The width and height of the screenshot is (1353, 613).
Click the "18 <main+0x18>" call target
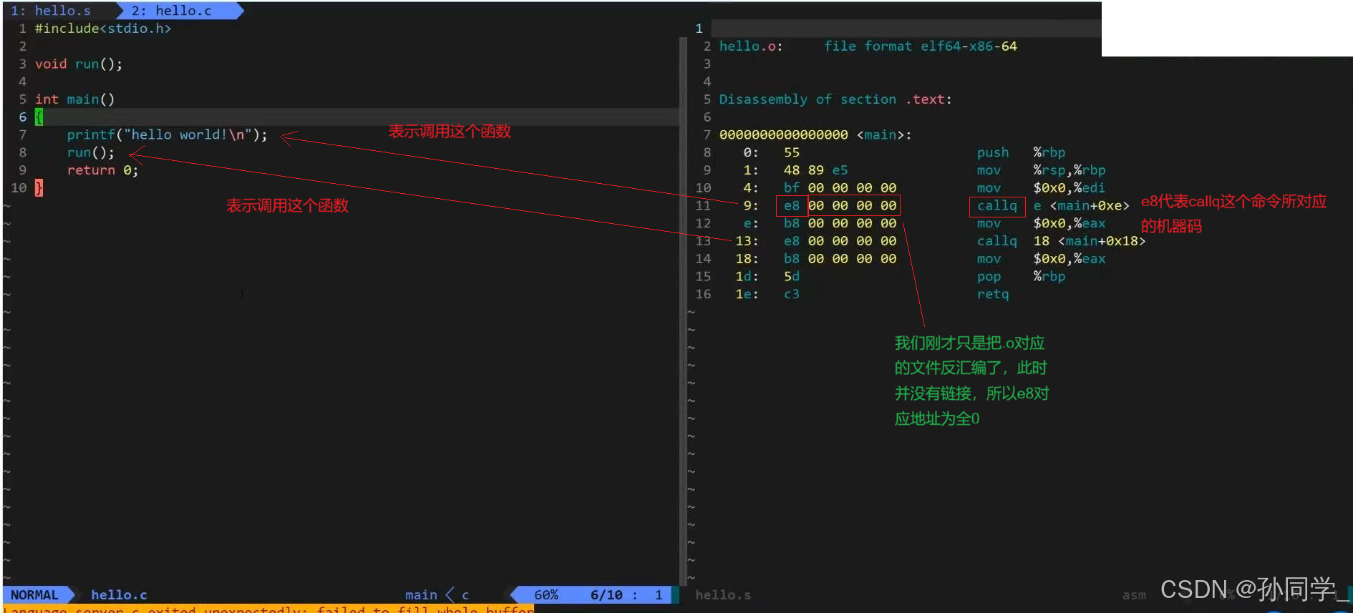point(1090,241)
